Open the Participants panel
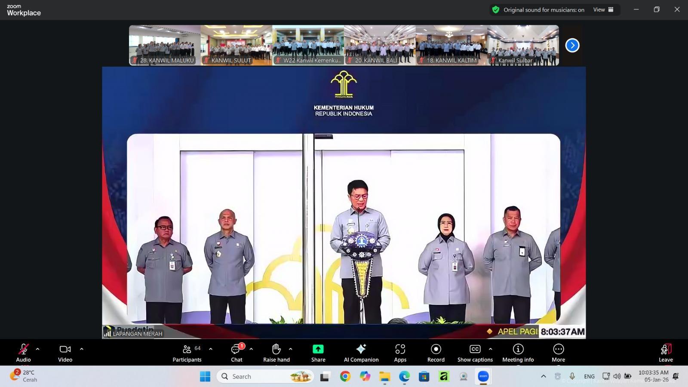 pos(187,353)
